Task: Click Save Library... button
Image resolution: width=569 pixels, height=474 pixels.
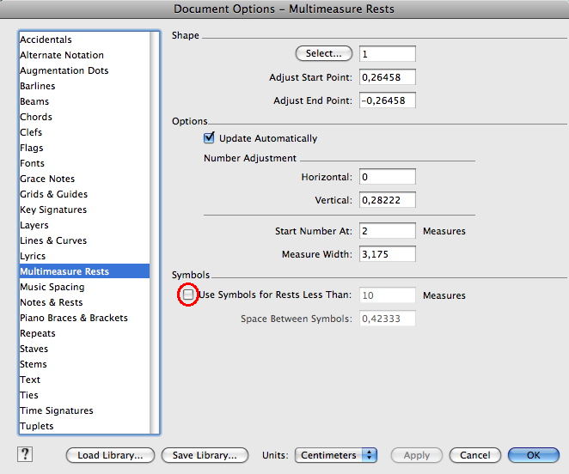Action: coord(205,455)
